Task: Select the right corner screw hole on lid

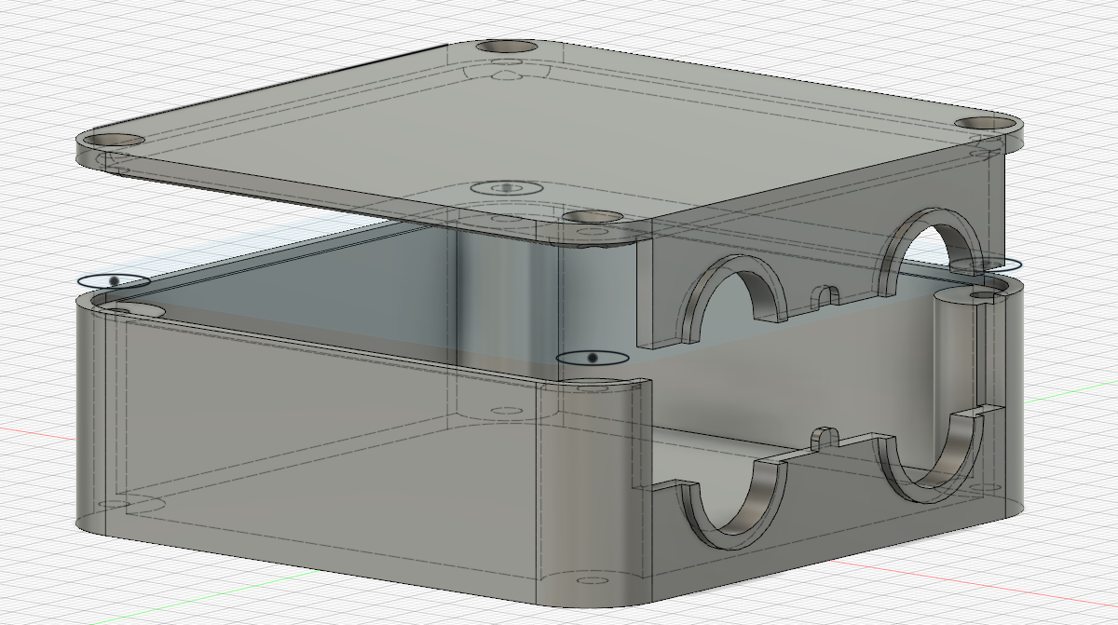Action: pyautogui.click(x=987, y=122)
